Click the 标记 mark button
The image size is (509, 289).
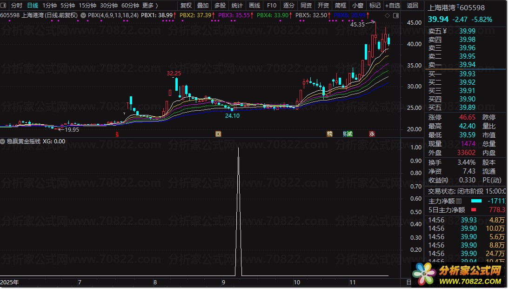[x=375, y=6]
